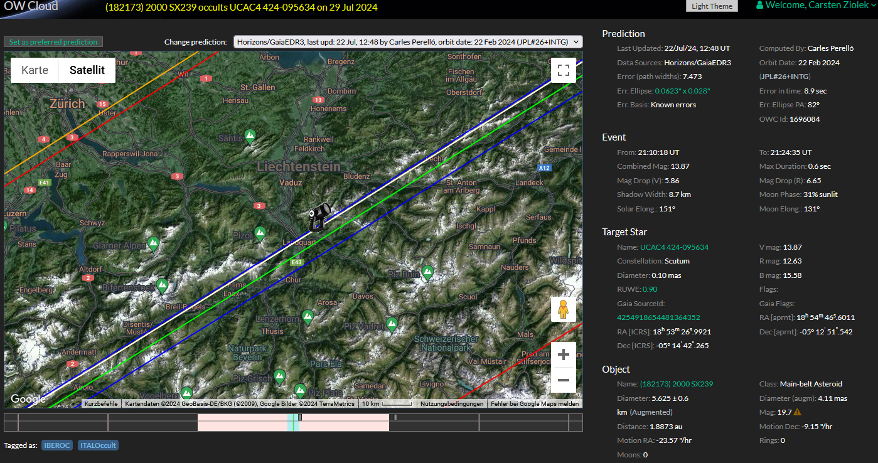Click the right handle on timeline bar
Viewport: 878px width, 463px height.
click(395, 417)
